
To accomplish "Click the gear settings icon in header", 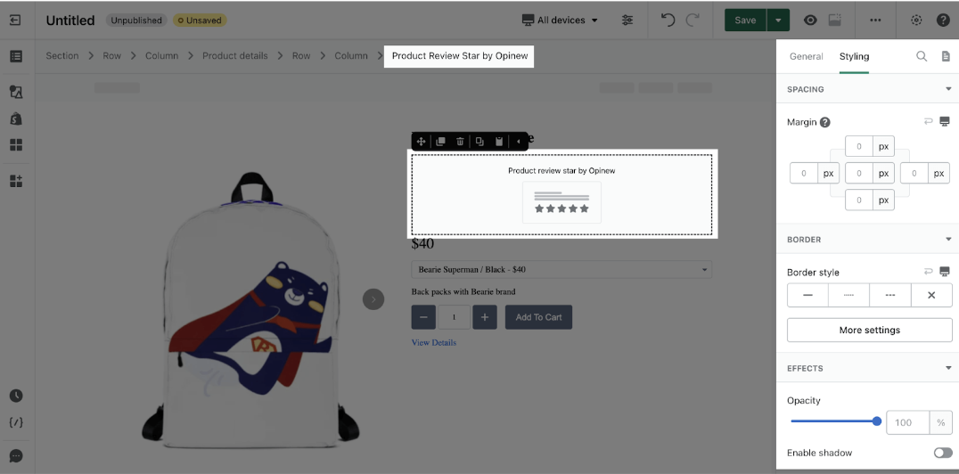I will [916, 20].
